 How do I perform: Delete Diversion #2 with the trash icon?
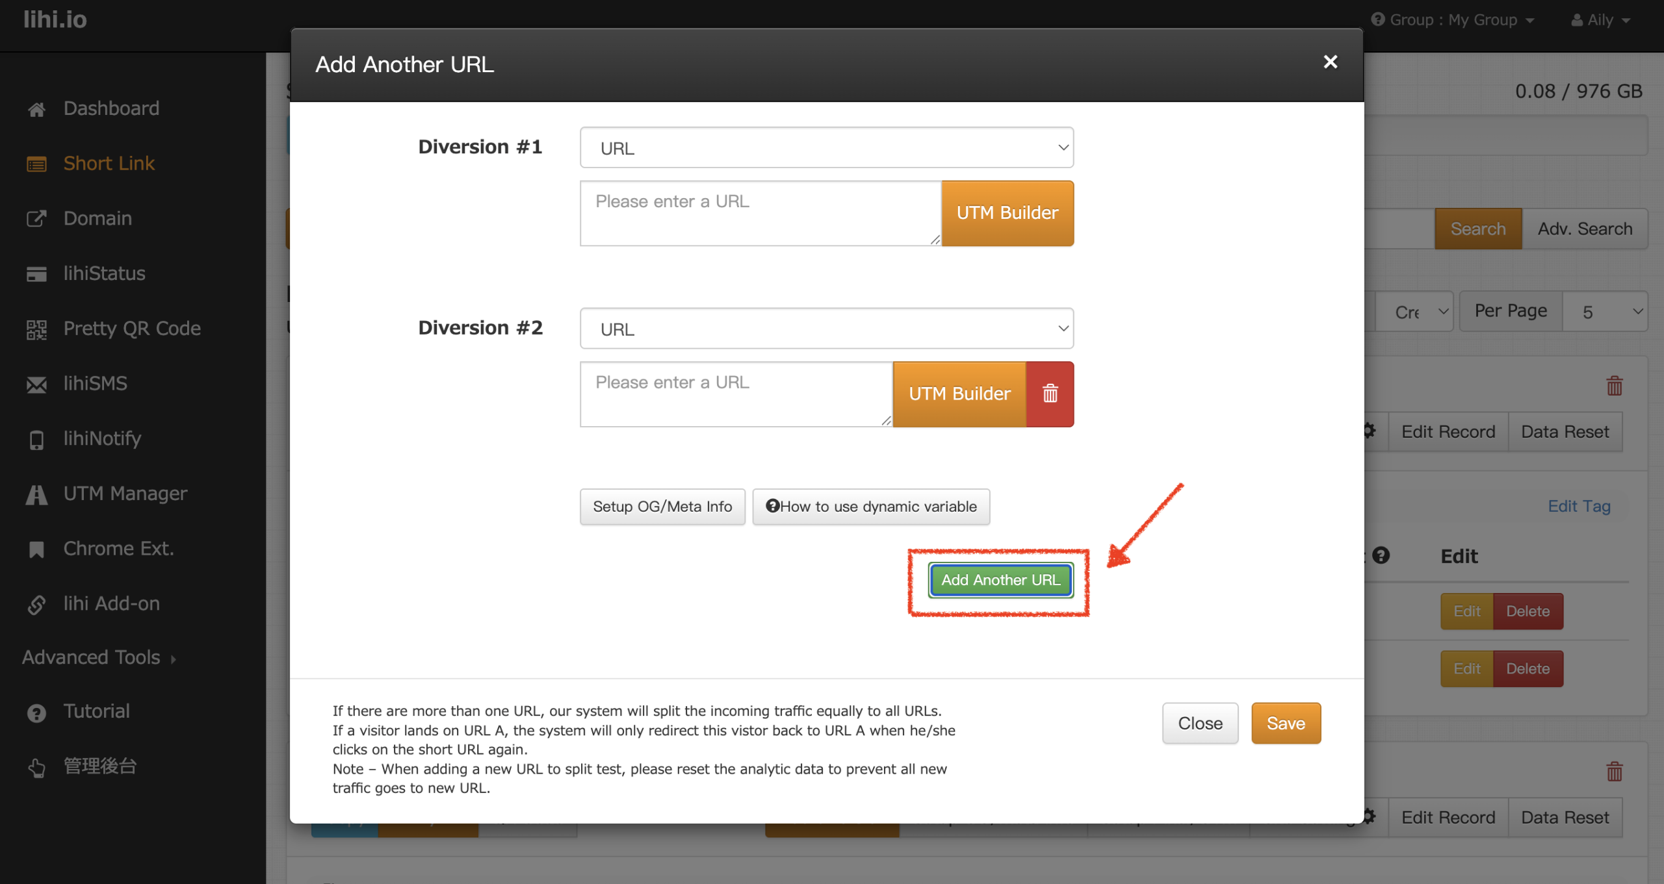pos(1050,394)
